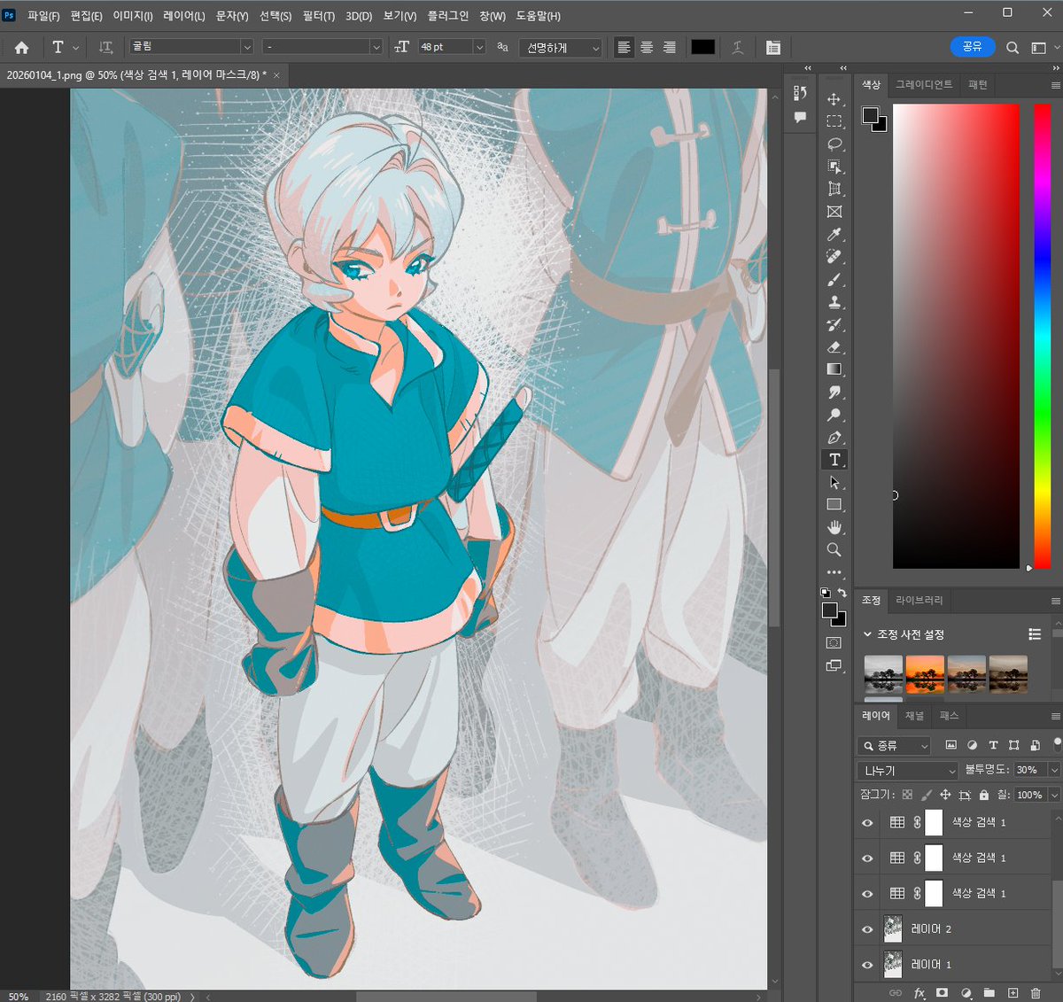
Task: Select the Crop tool
Action: pyautogui.click(x=834, y=189)
